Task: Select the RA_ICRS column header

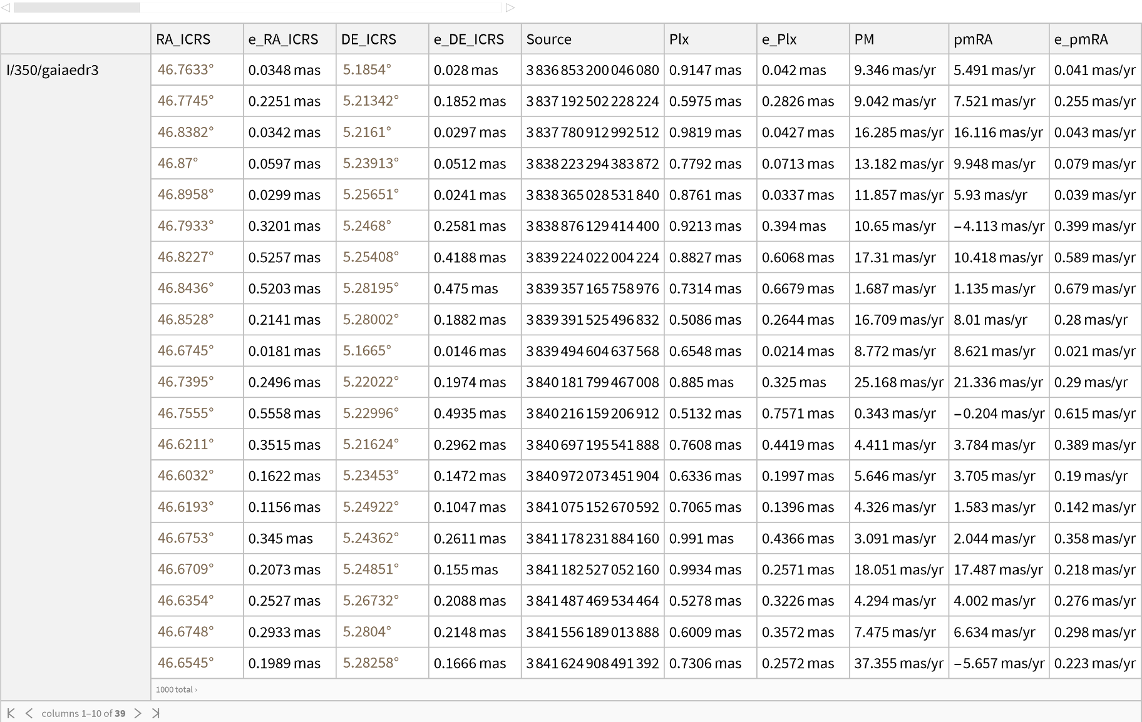Action: pyautogui.click(x=183, y=39)
